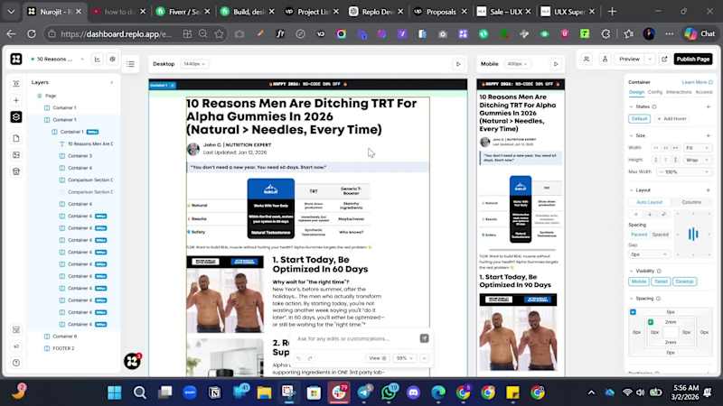Toggle Mobile visibility chip
The height and width of the screenshot is (406, 723).
point(639,281)
